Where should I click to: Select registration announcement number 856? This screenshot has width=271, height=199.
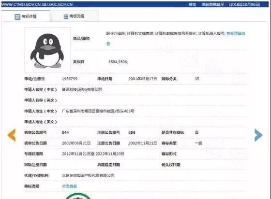[132, 132]
